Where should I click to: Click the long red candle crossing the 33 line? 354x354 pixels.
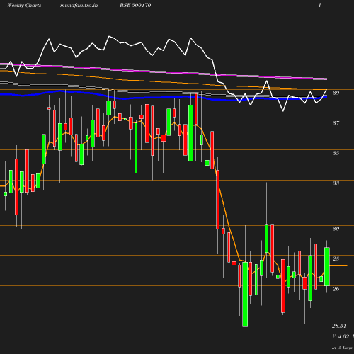tap(218, 200)
